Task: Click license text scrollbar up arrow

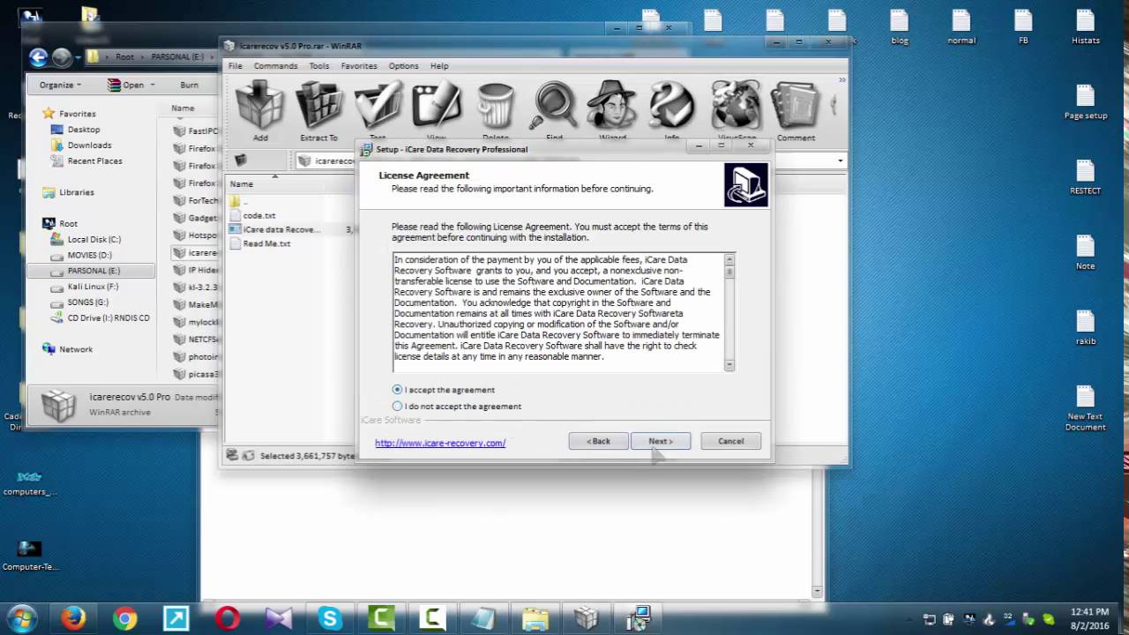Action: click(x=729, y=259)
